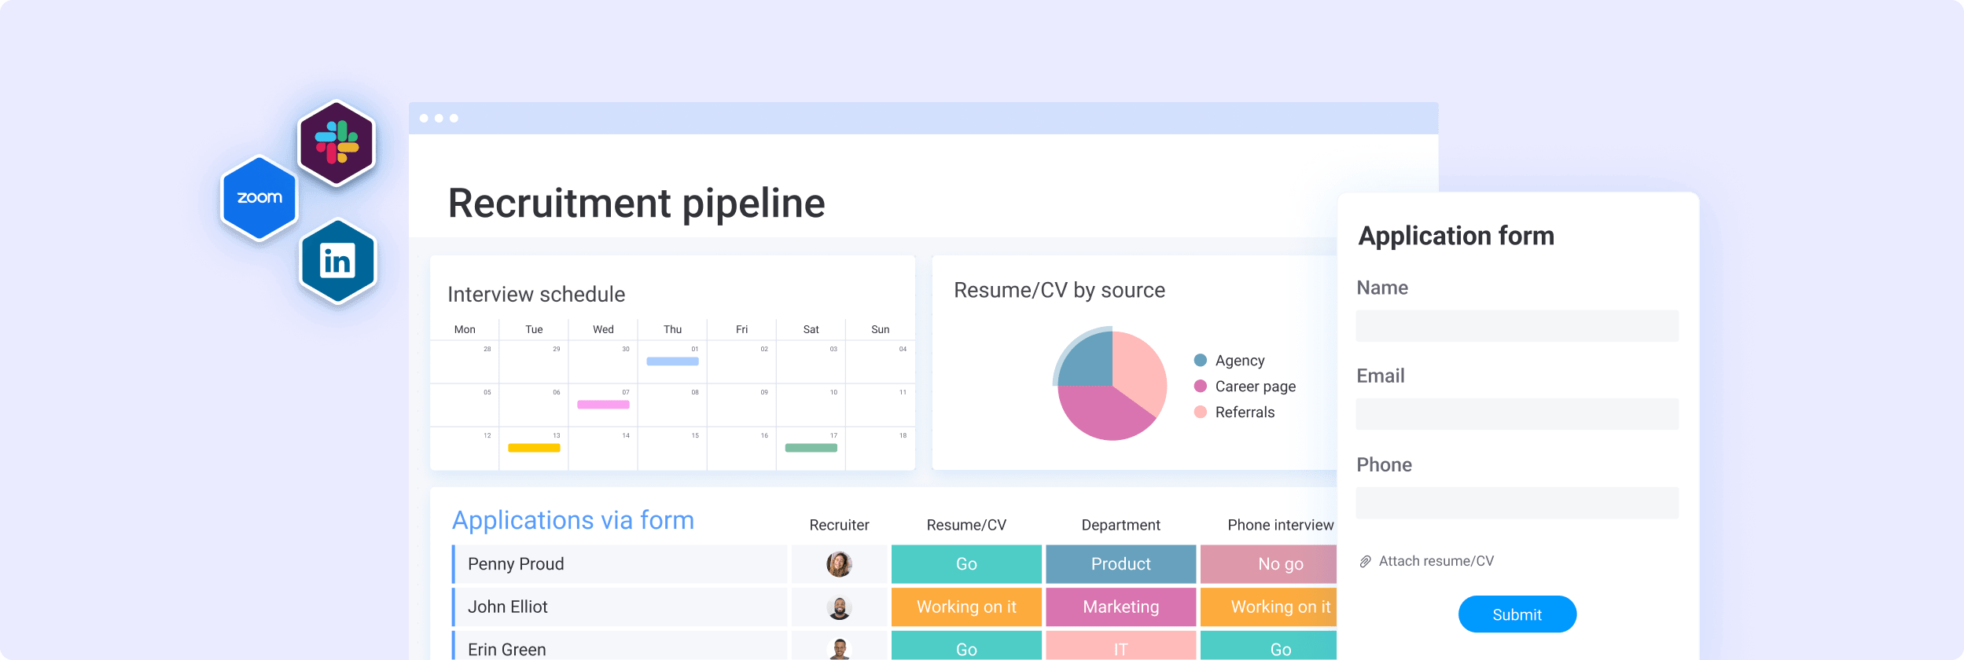The height and width of the screenshot is (660, 1964).
Task: Open the pink event on Wednesday 07
Action: point(603,405)
